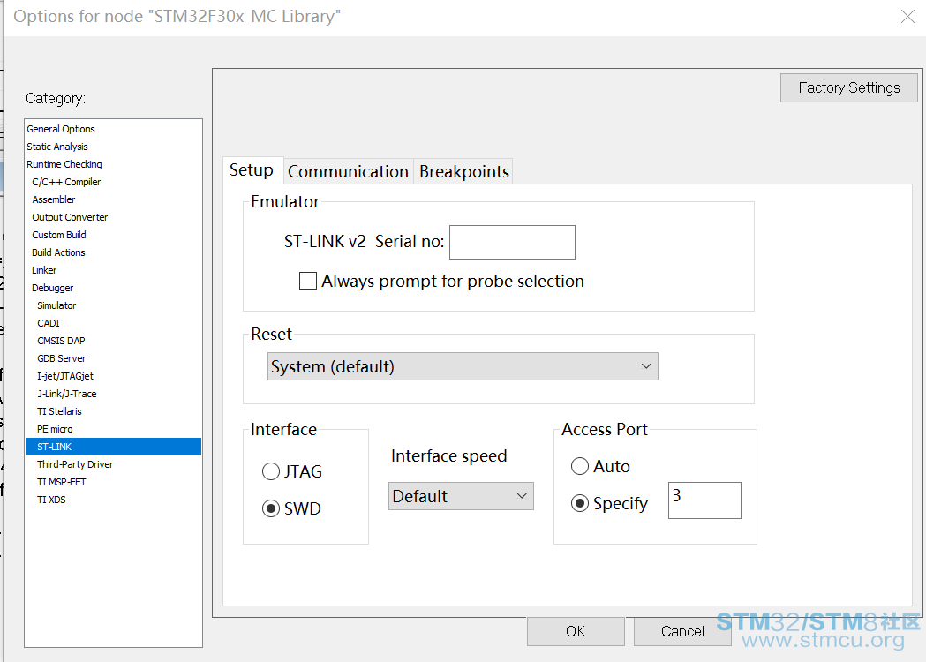Select I-jet/JTAGjet in category list

(113, 376)
